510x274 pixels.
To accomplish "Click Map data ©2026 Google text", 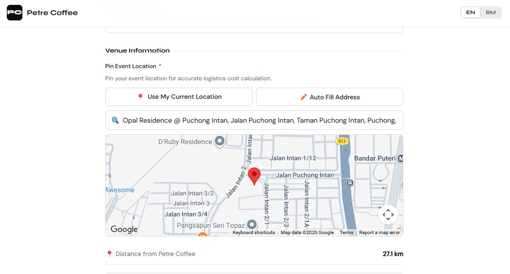I will tap(307, 233).
